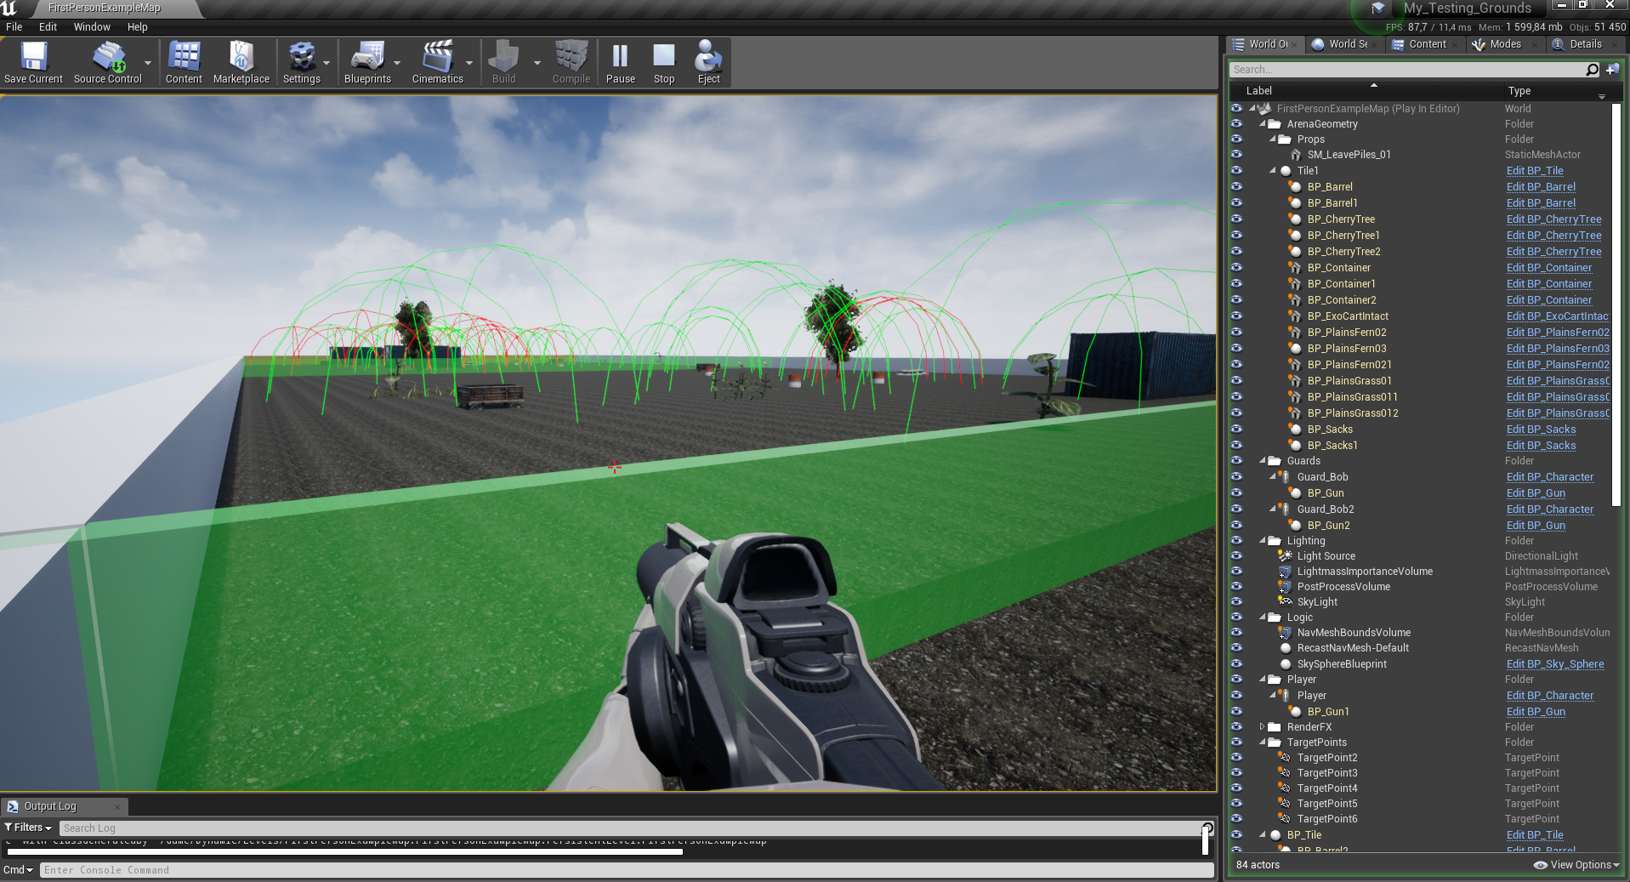This screenshot has height=882, width=1630.
Task: Toggle visibility of Guard_Bob actor
Action: [x=1236, y=477]
